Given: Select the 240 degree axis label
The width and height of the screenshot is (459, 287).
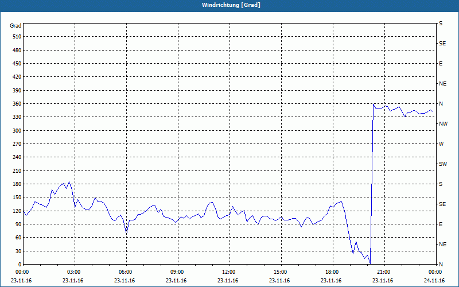Looking at the screenshot, I should (17, 157).
